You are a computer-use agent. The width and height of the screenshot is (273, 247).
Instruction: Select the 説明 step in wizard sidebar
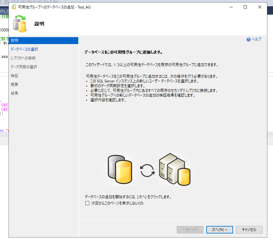[43, 40]
